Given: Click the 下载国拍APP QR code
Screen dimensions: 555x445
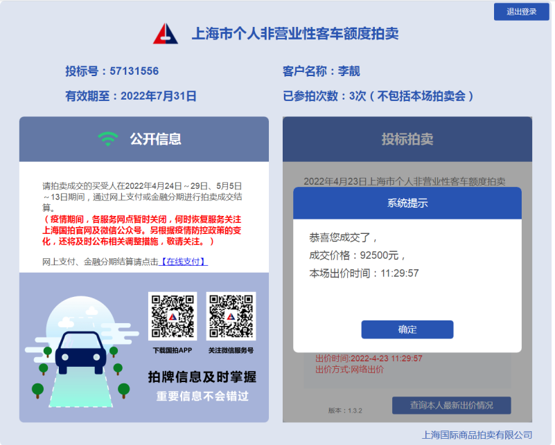Looking at the screenshot, I should 173,316.
